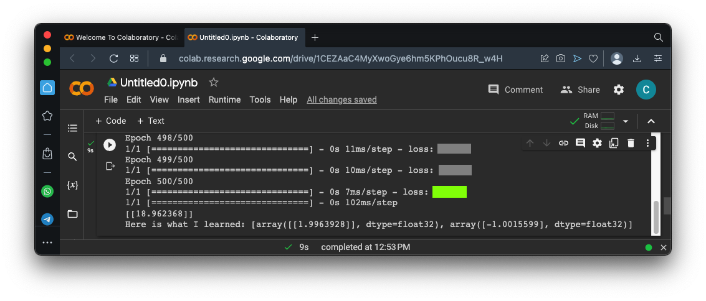Viewport: 706px width, 301px height.
Task: Copy link to cell icon
Action: (x=563, y=143)
